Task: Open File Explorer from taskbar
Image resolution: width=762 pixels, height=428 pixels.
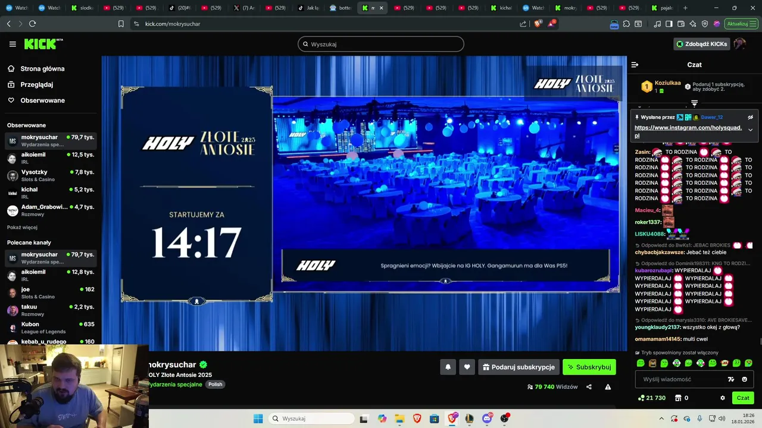Action: (x=399, y=418)
